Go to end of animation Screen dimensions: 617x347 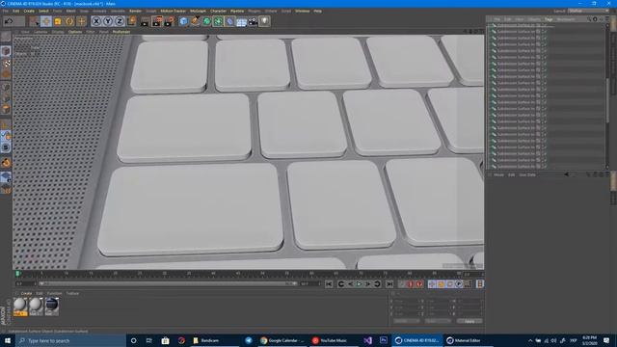(389, 284)
